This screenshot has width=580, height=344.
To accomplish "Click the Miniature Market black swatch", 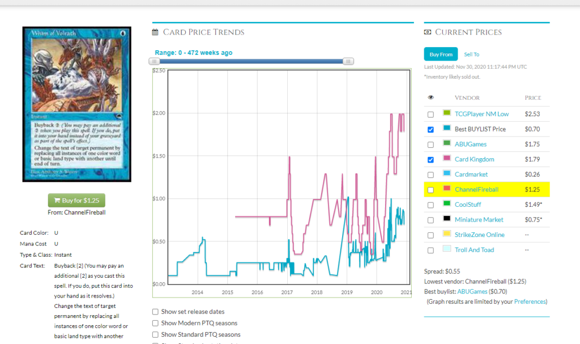I will coord(447,219).
